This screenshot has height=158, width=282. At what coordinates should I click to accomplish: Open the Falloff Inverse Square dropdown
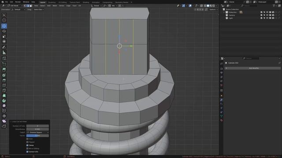[x=37, y=133]
